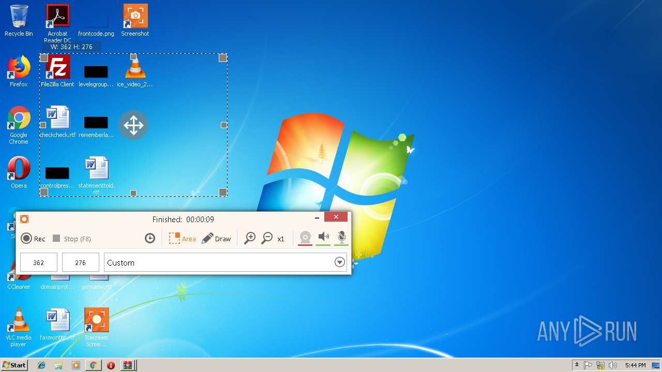Open the Windows Start menu
This screenshot has width=662, height=372.
(x=14, y=365)
